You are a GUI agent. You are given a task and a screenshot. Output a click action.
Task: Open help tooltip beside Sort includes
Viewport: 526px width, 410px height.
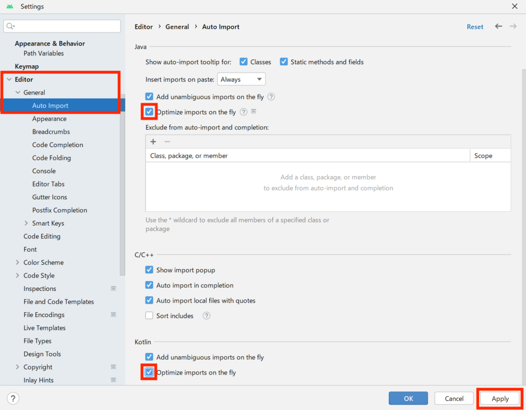pyautogui.click(x=206, y=315)
